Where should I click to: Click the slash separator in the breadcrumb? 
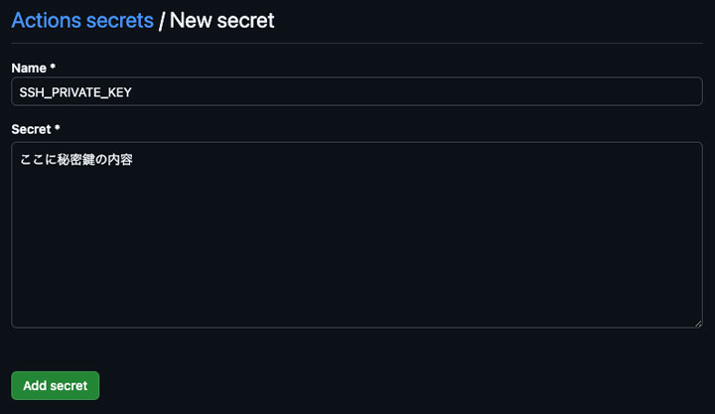pyautogui.click(x=162, y=20)
